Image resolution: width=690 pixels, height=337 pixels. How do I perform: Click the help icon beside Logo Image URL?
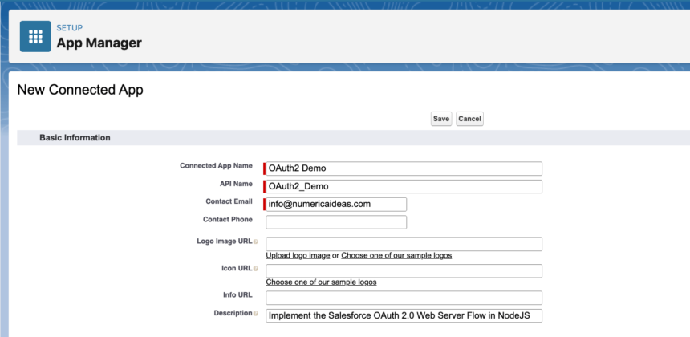[x=255, y=242]
